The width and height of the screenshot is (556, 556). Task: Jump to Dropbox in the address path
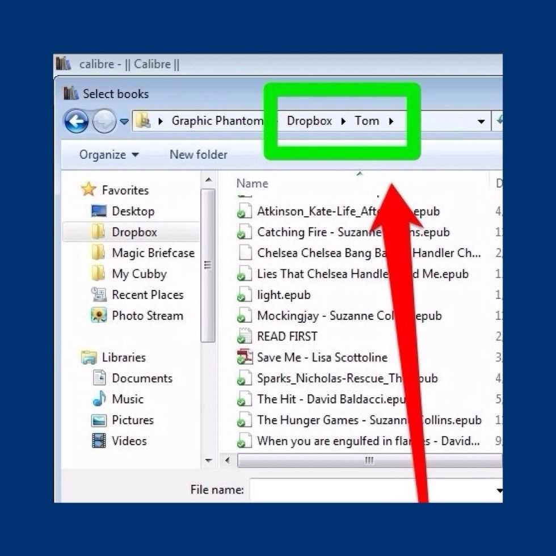(309, 121)
